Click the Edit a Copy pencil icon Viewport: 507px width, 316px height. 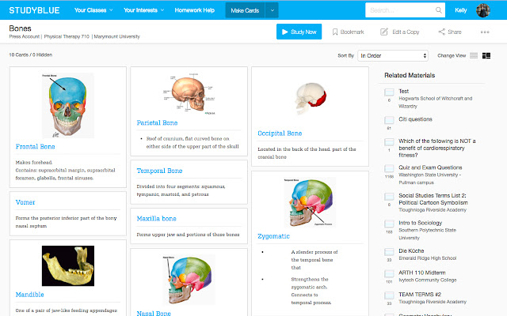tap(383, 32)
